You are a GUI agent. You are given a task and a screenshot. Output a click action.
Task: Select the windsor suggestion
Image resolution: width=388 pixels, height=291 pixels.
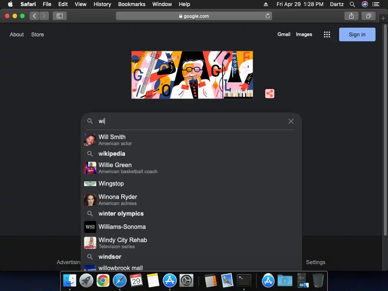[191, 257]
